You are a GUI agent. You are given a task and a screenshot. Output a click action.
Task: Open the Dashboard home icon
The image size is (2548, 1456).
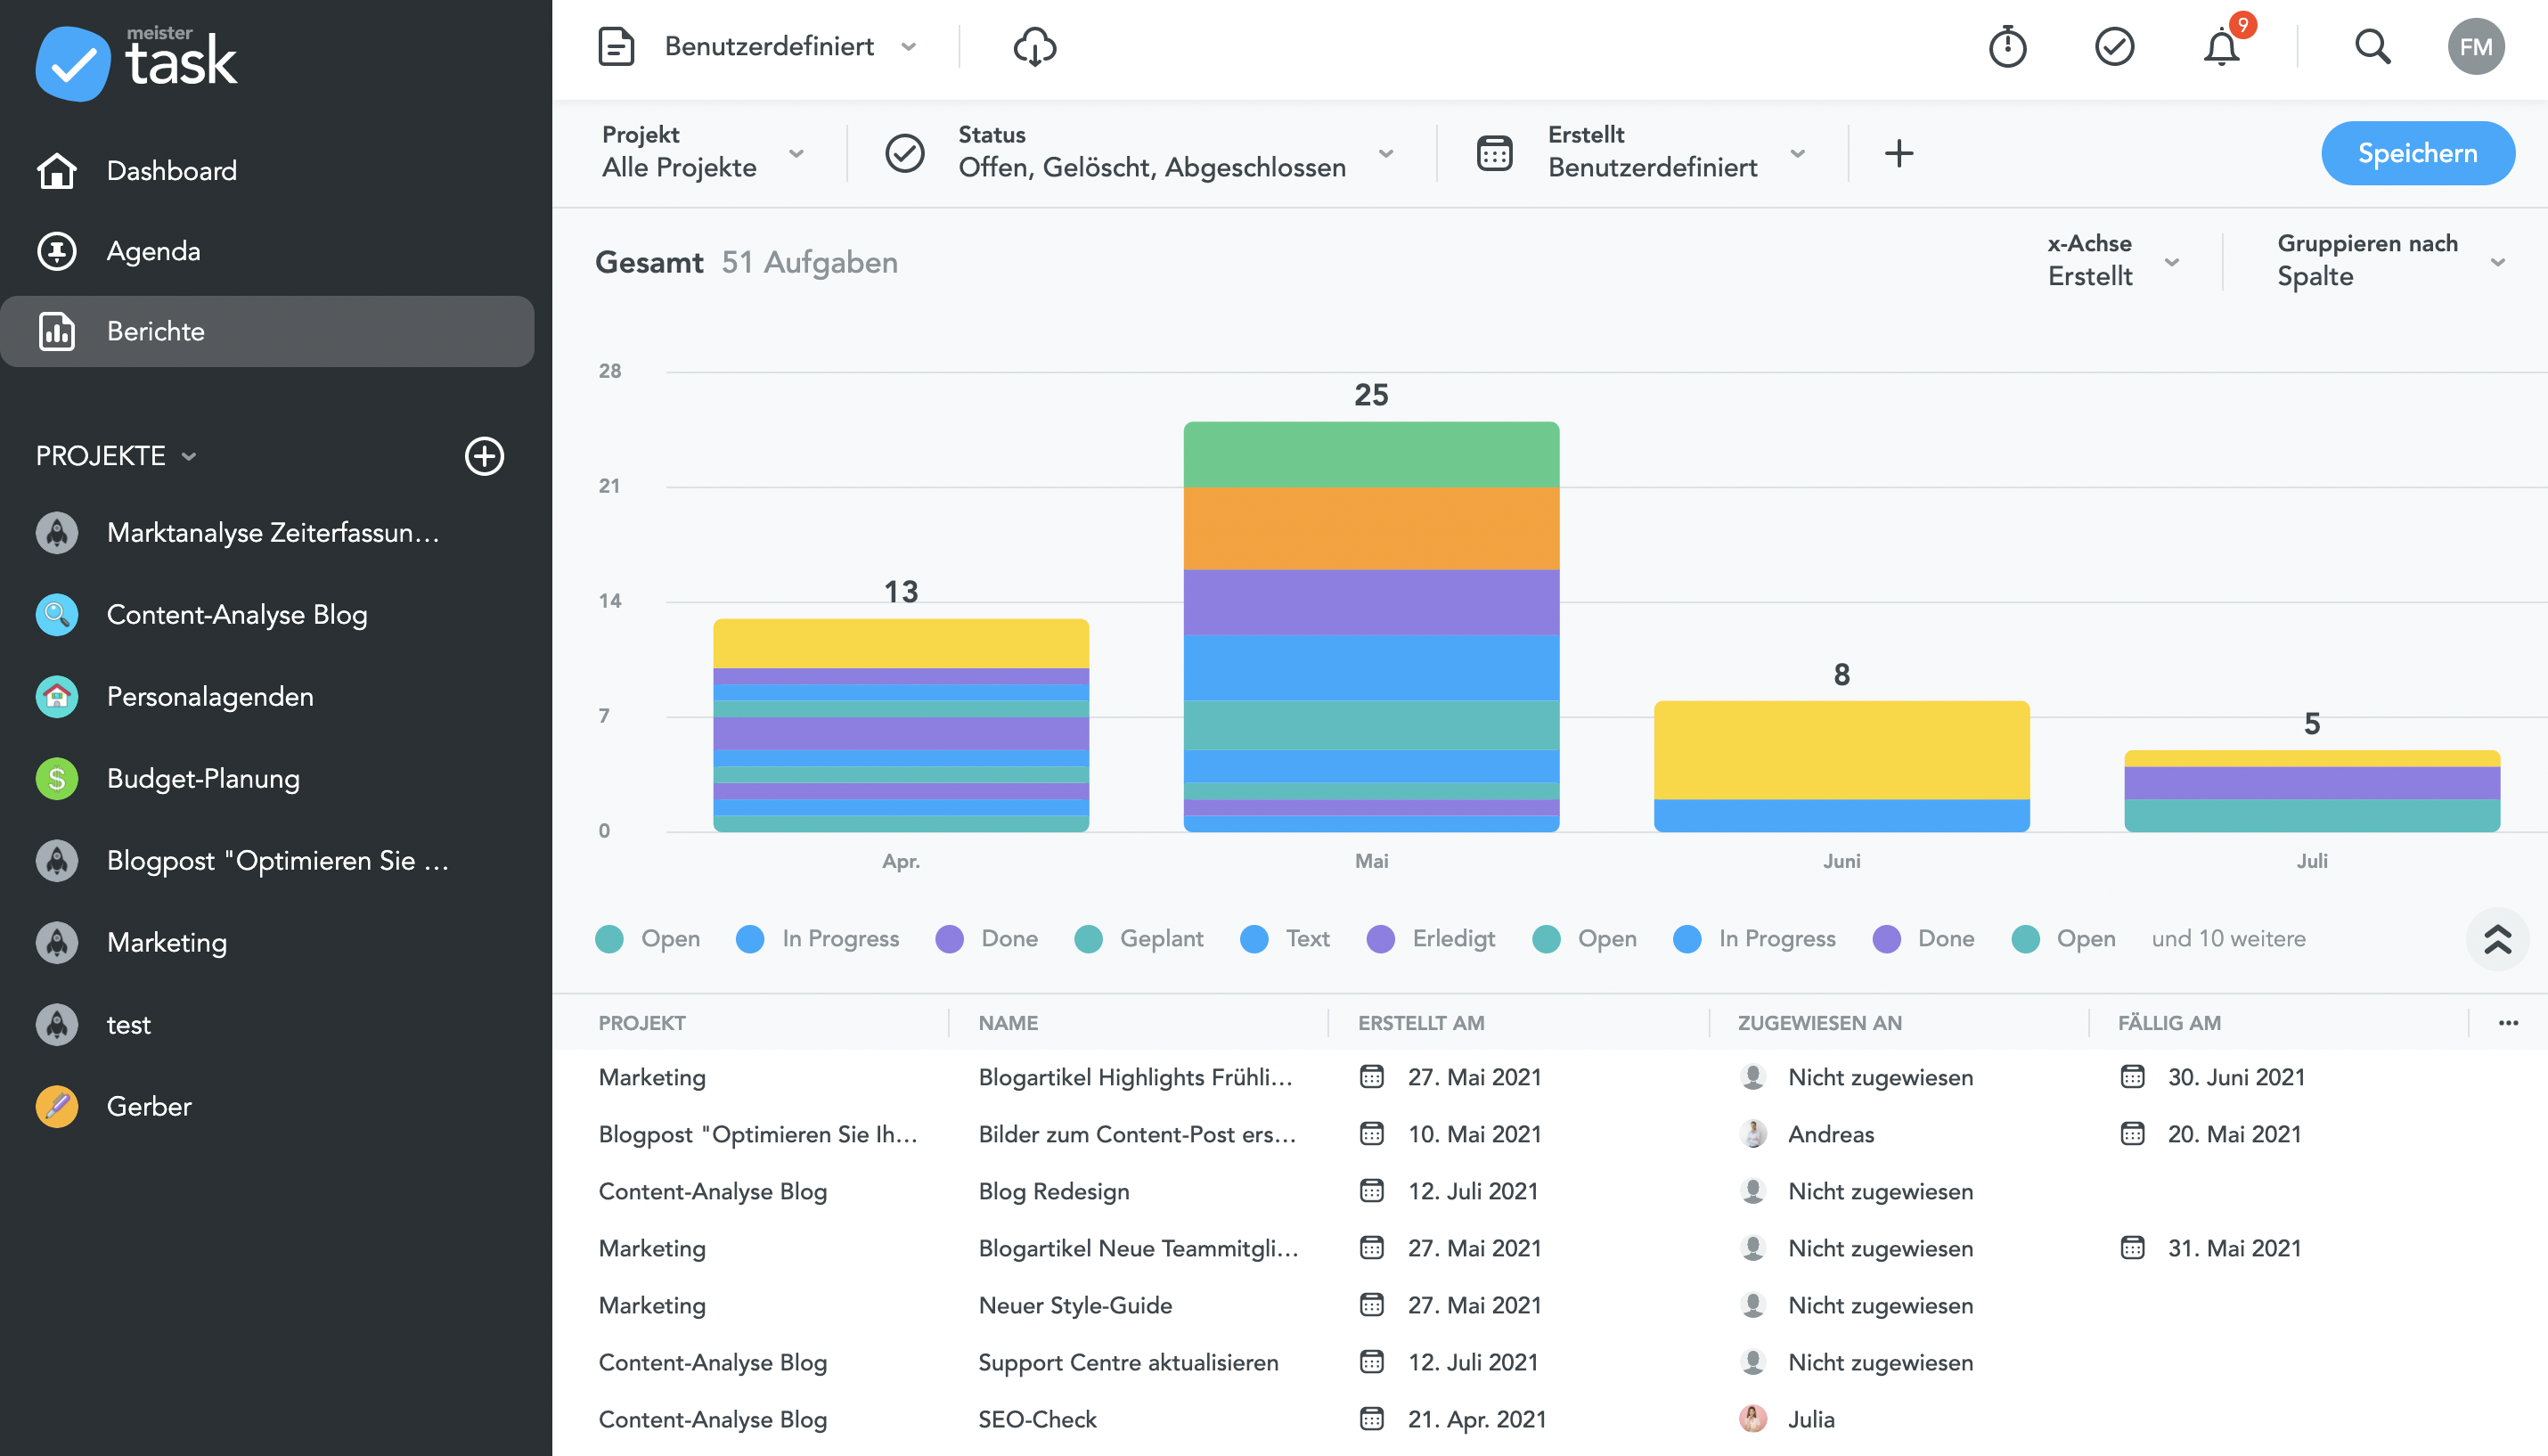[x=57, y=171]
